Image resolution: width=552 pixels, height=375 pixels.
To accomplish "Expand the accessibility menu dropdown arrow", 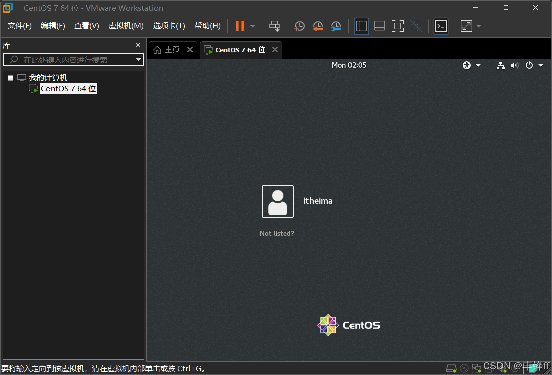I will click(x=478, y=65).
